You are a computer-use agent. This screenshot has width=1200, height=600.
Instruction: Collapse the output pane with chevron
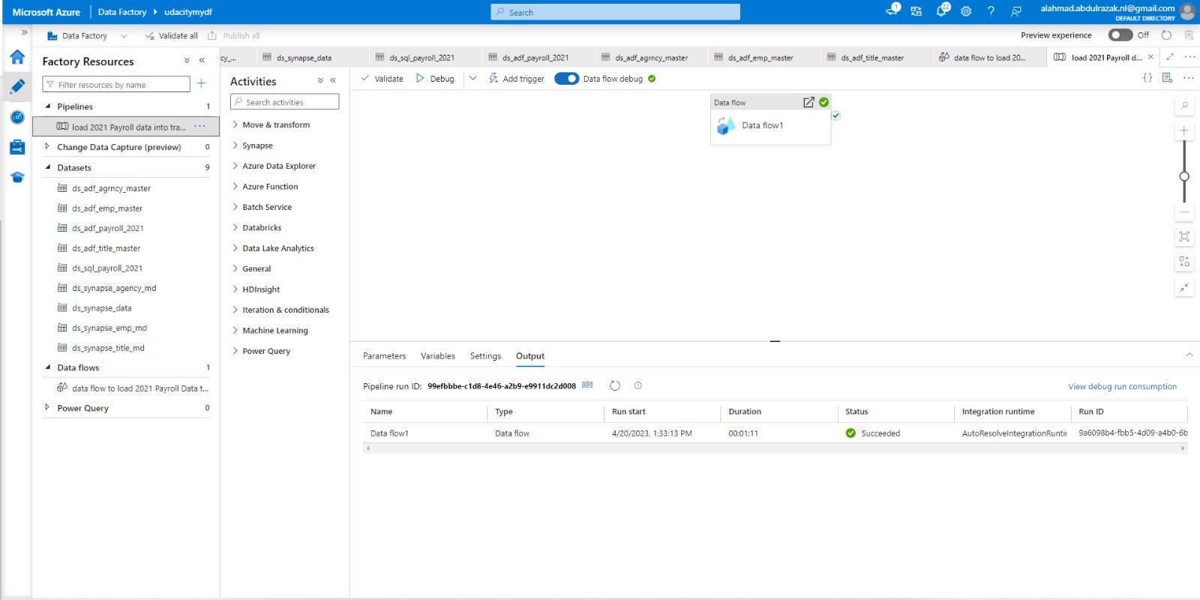coord(1189,355)
